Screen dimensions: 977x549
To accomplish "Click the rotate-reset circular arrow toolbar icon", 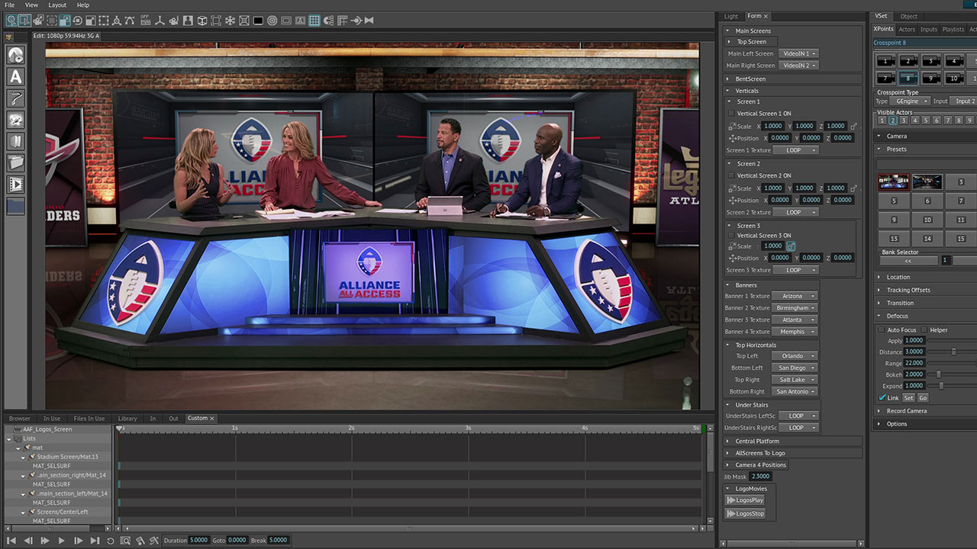I will coord(77,21).
